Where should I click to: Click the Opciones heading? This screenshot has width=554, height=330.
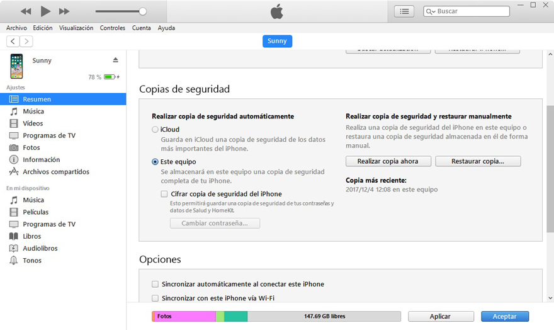click(x=160, y=259)
